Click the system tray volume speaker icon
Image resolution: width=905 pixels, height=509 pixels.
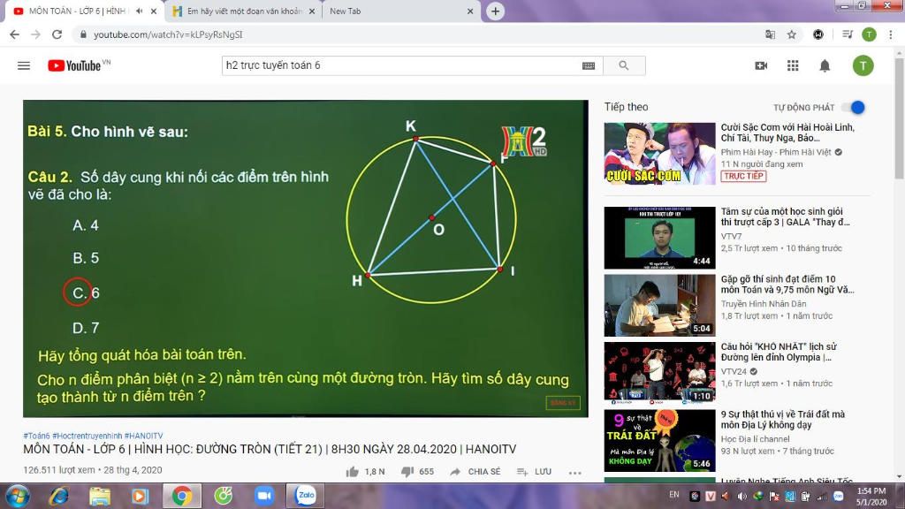coord(741,497)
